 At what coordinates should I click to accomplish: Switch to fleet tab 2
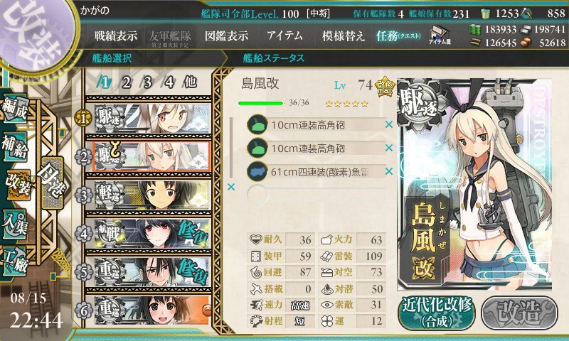pyautogui.click(x=127, y=83)
